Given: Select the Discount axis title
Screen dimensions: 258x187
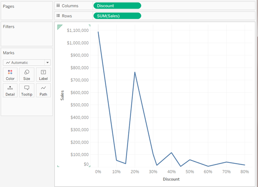Looking at the screenshot, I should click(171, 179).
